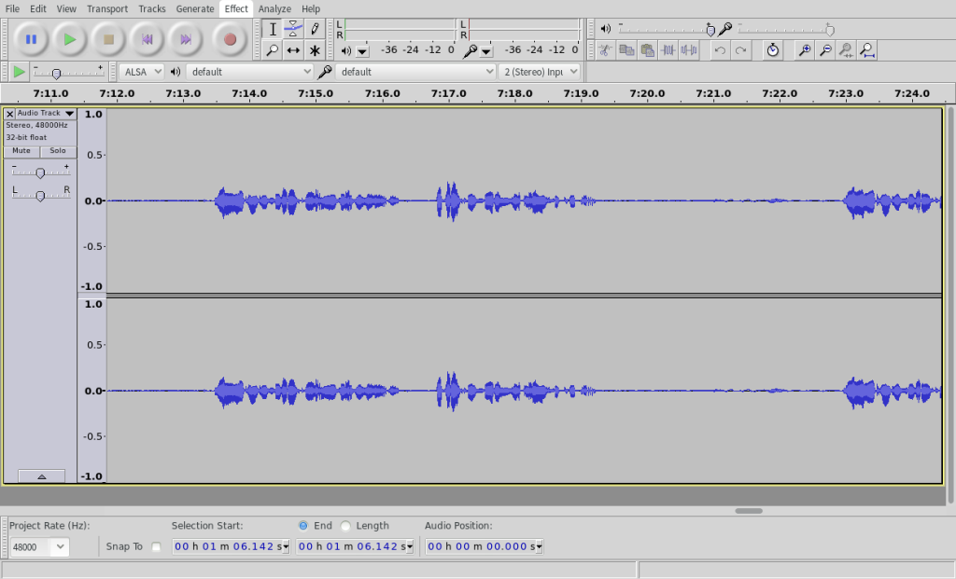Open the Audio Position time format arrow

click(x=539, y=546)
